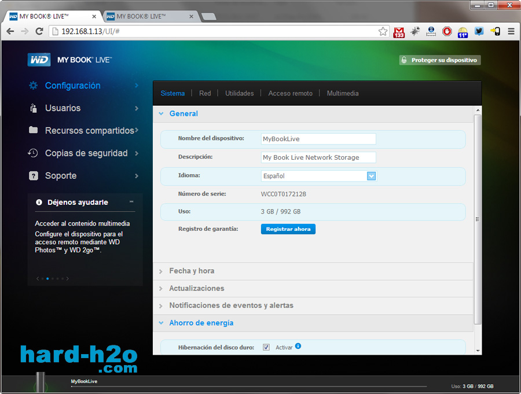Image resolution: width=521 pixels, height=394 pixels.
Task: Click the info icon beside Déjenos ayudarle
Action: coord(39,202)
